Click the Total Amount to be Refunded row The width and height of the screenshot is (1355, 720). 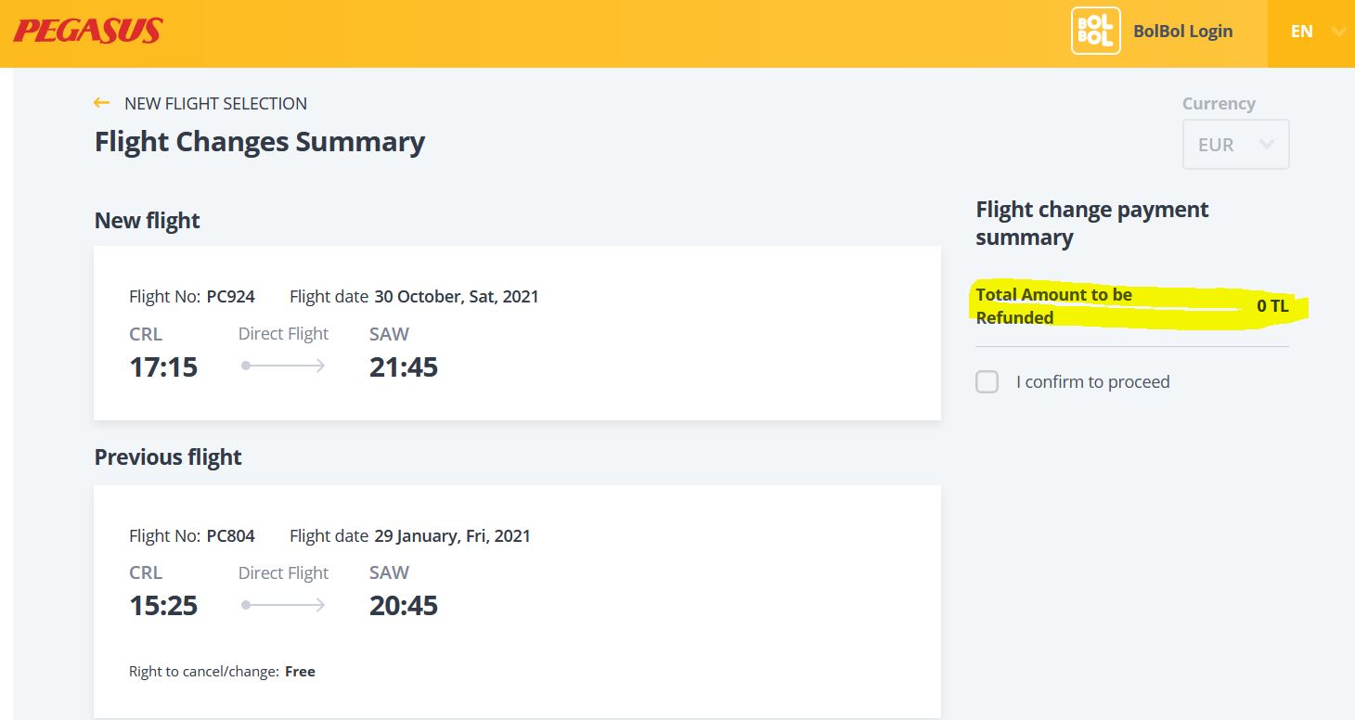click(x=1132, y=306)
